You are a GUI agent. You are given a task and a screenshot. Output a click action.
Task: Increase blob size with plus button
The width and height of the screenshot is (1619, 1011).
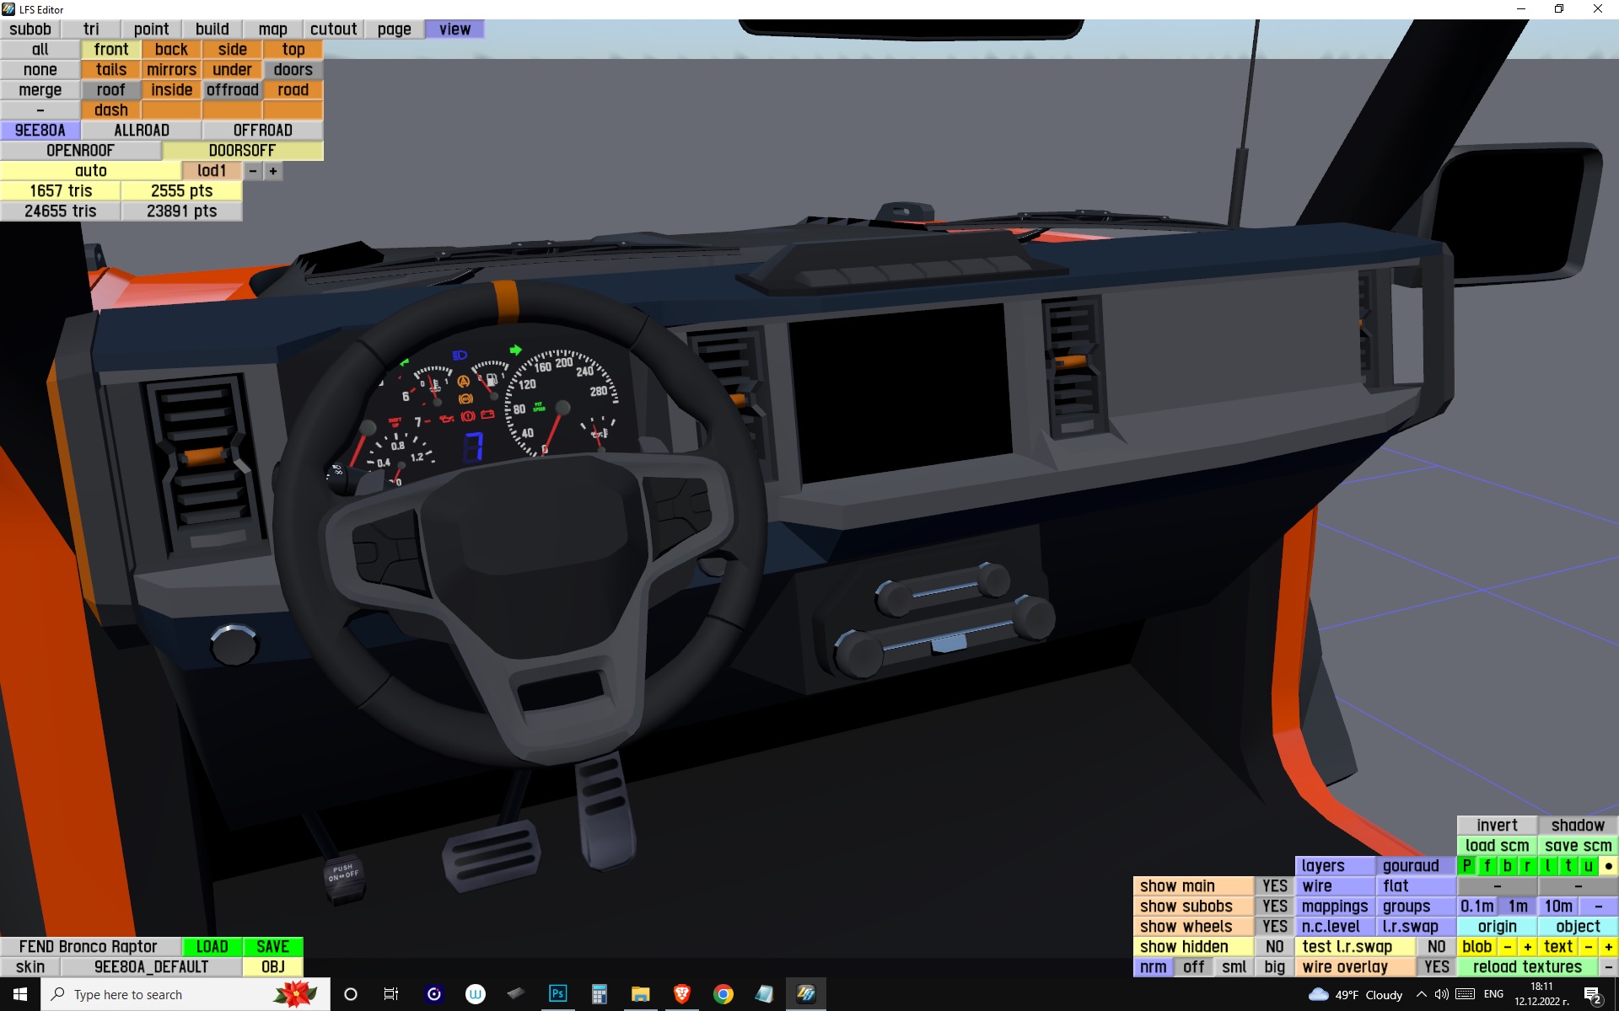click(1527, 946)
